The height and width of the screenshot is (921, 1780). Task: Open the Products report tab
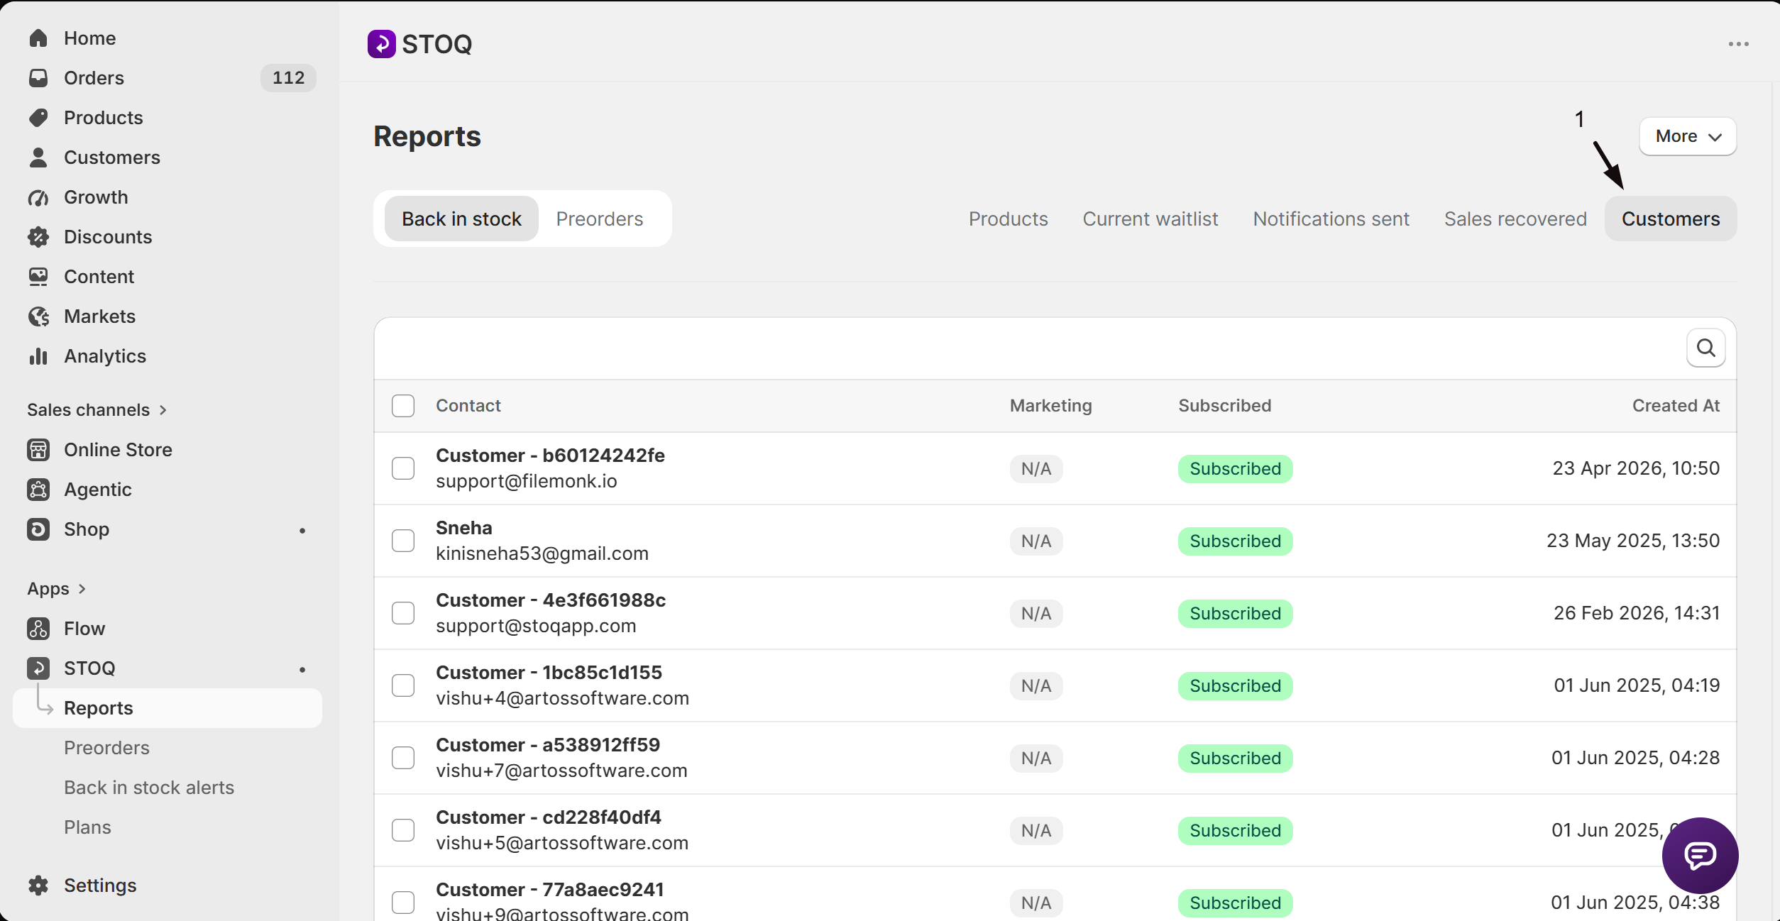point(1008,219)
